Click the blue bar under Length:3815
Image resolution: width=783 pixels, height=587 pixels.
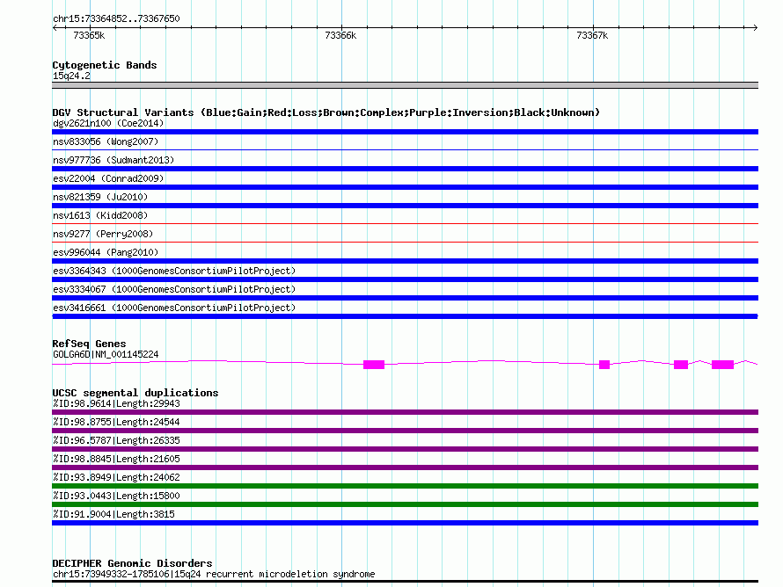coord(405,523)
